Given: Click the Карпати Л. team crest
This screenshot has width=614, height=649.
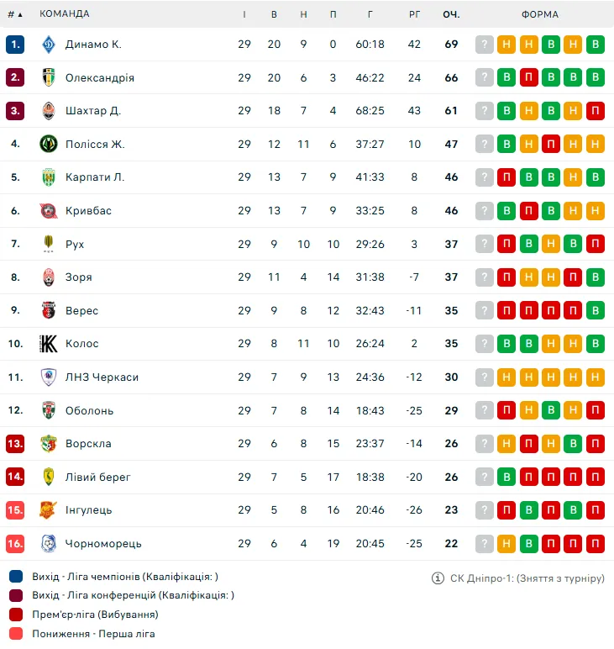Looking at the screenshot, I should point(49,177).
